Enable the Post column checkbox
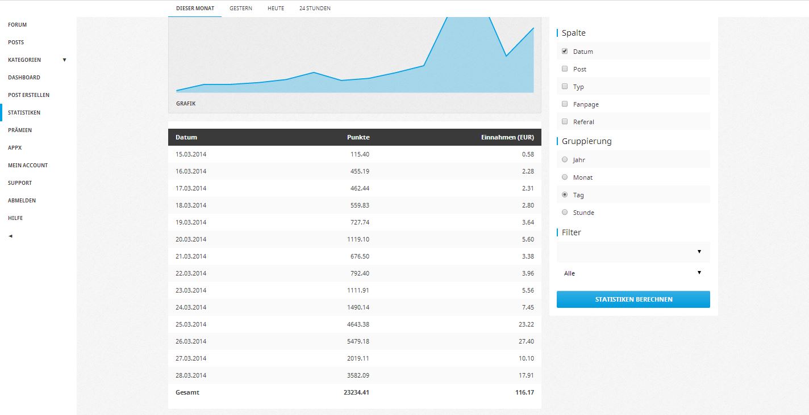809x415 pixels. (565, 69)
